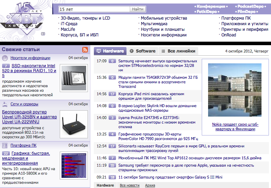
Task: Open Корпуса, БП и ИБП section
Action: pyautogui.click(x=79, y=35)
